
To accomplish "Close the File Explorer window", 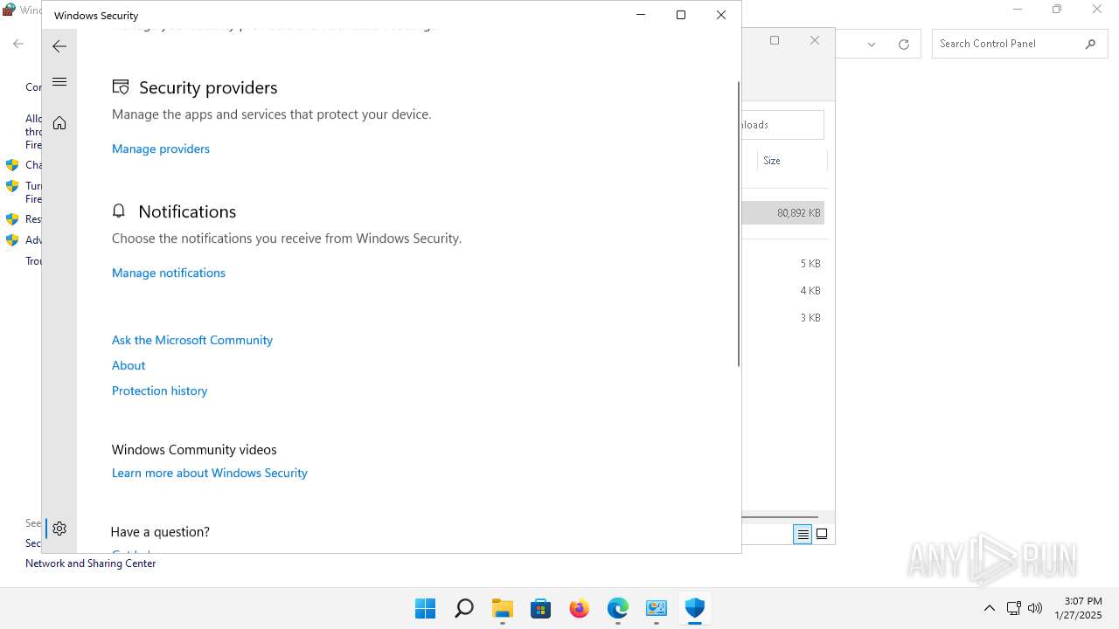I will tap(815, 40).
